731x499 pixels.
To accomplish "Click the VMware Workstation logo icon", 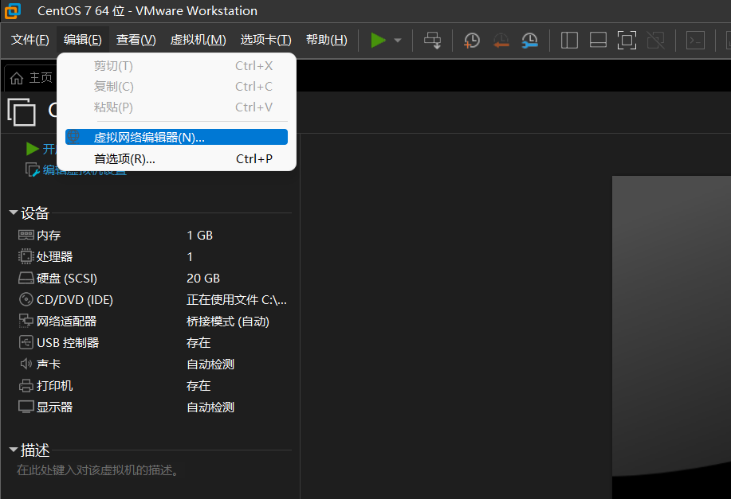I will coord(13,10).
